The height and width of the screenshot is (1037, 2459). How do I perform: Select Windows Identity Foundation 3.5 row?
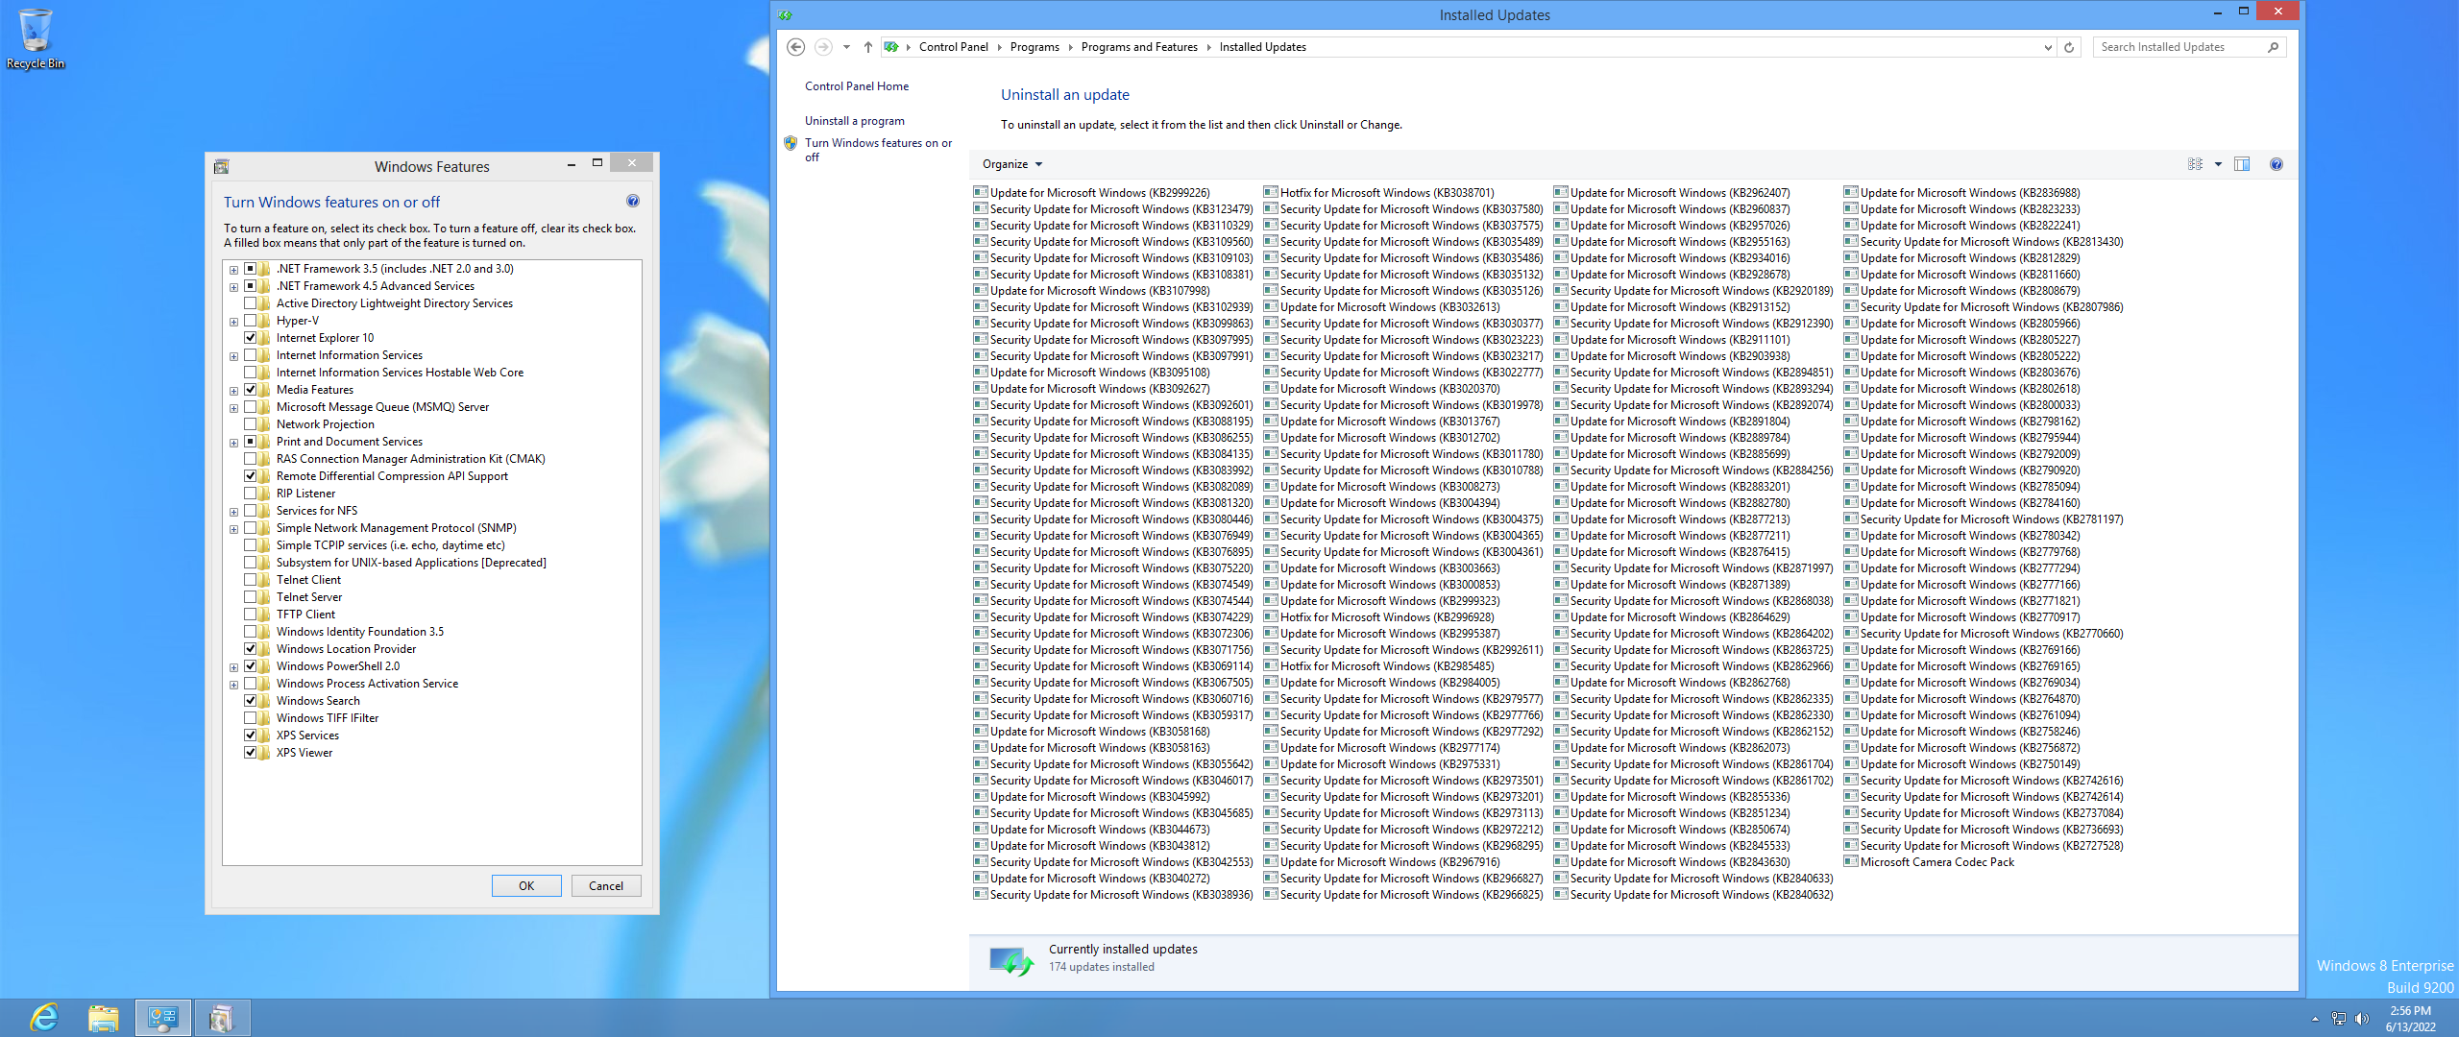click(360, 632)
